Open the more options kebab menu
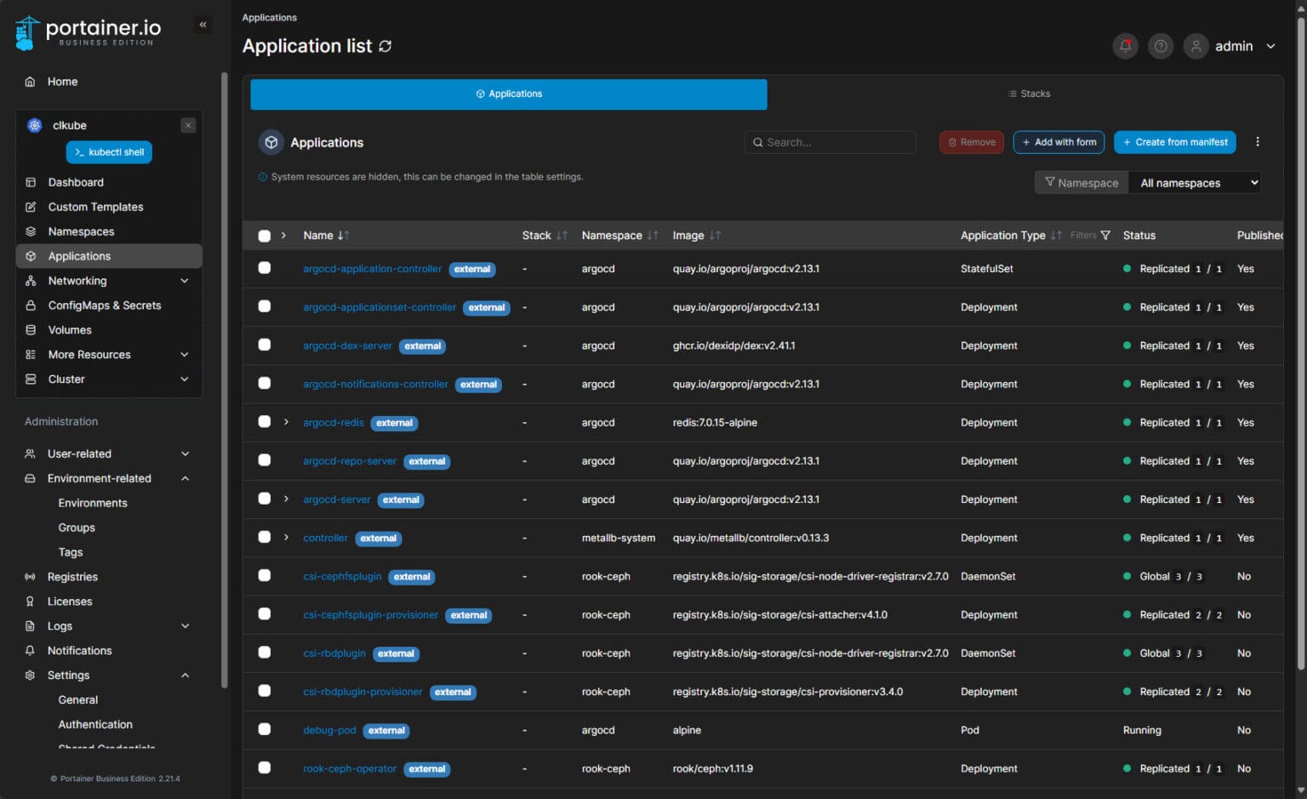The image size is (1307, 799). pos(1258,142)
